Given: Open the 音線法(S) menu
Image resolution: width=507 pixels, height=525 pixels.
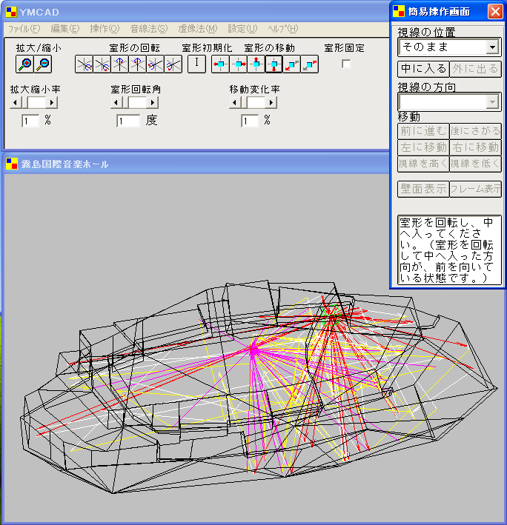Looking at the screenshot, I should pyautogui.click(x=149, y=29).
